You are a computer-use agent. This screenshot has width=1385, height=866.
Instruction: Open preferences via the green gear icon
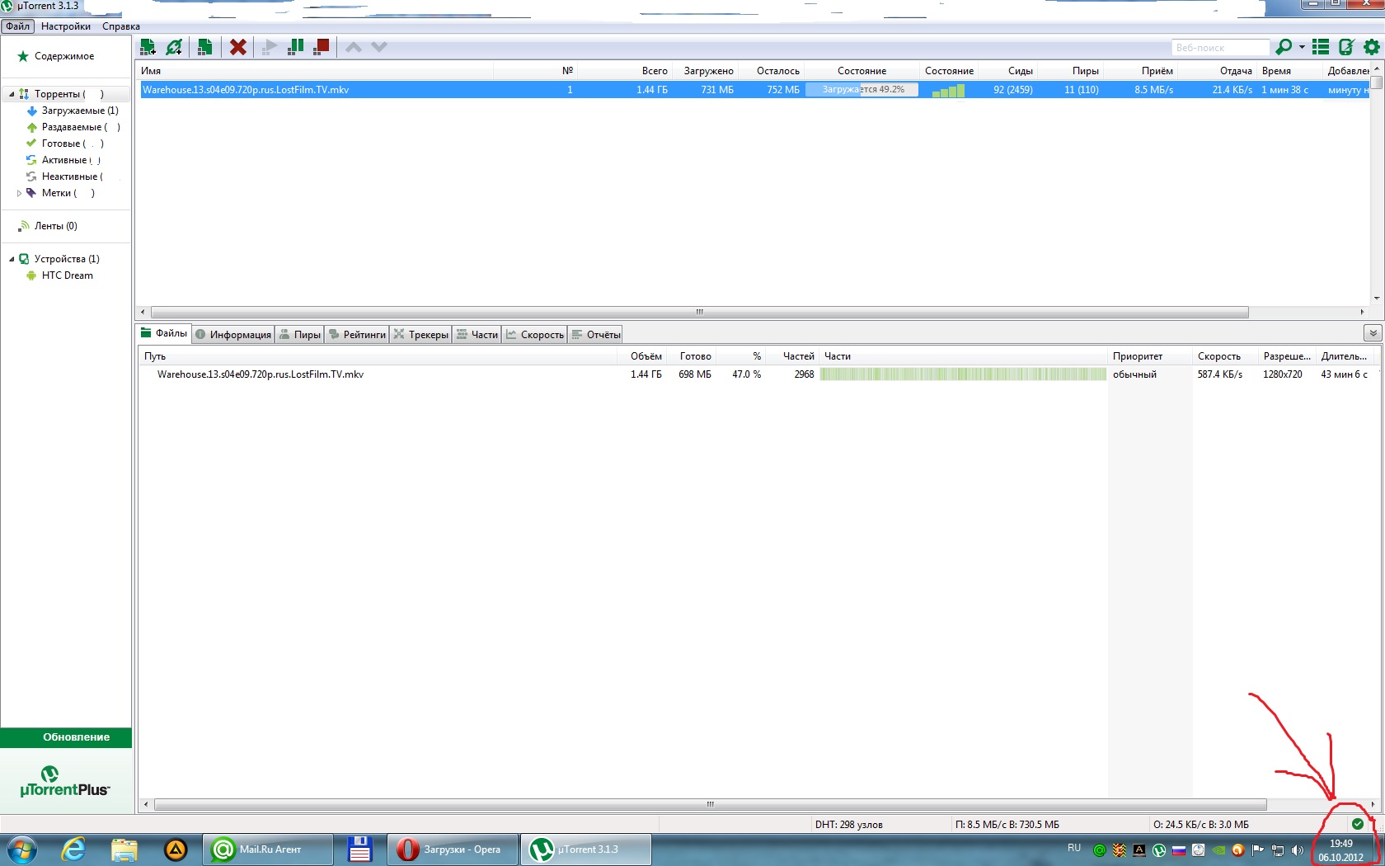tap(1371, 47)
